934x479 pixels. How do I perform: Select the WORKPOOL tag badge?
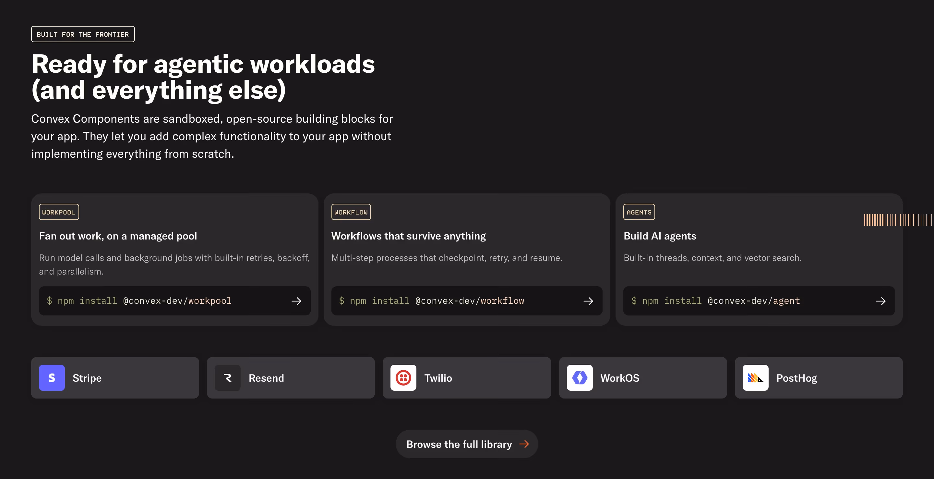[x=59, y=212]
